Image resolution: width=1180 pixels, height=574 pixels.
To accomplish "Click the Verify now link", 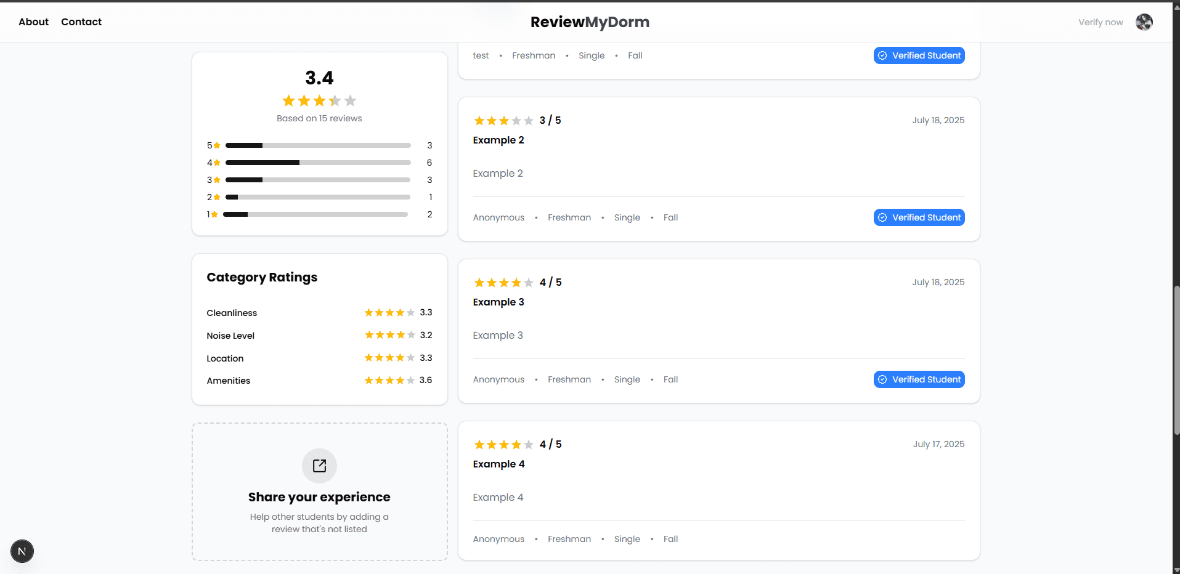I will tap(1101, 22).
